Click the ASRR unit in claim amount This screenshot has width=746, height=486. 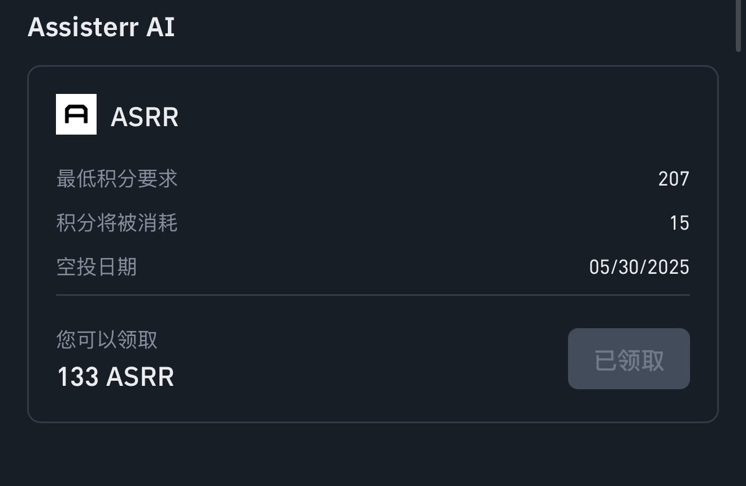[x=140, y=376]
